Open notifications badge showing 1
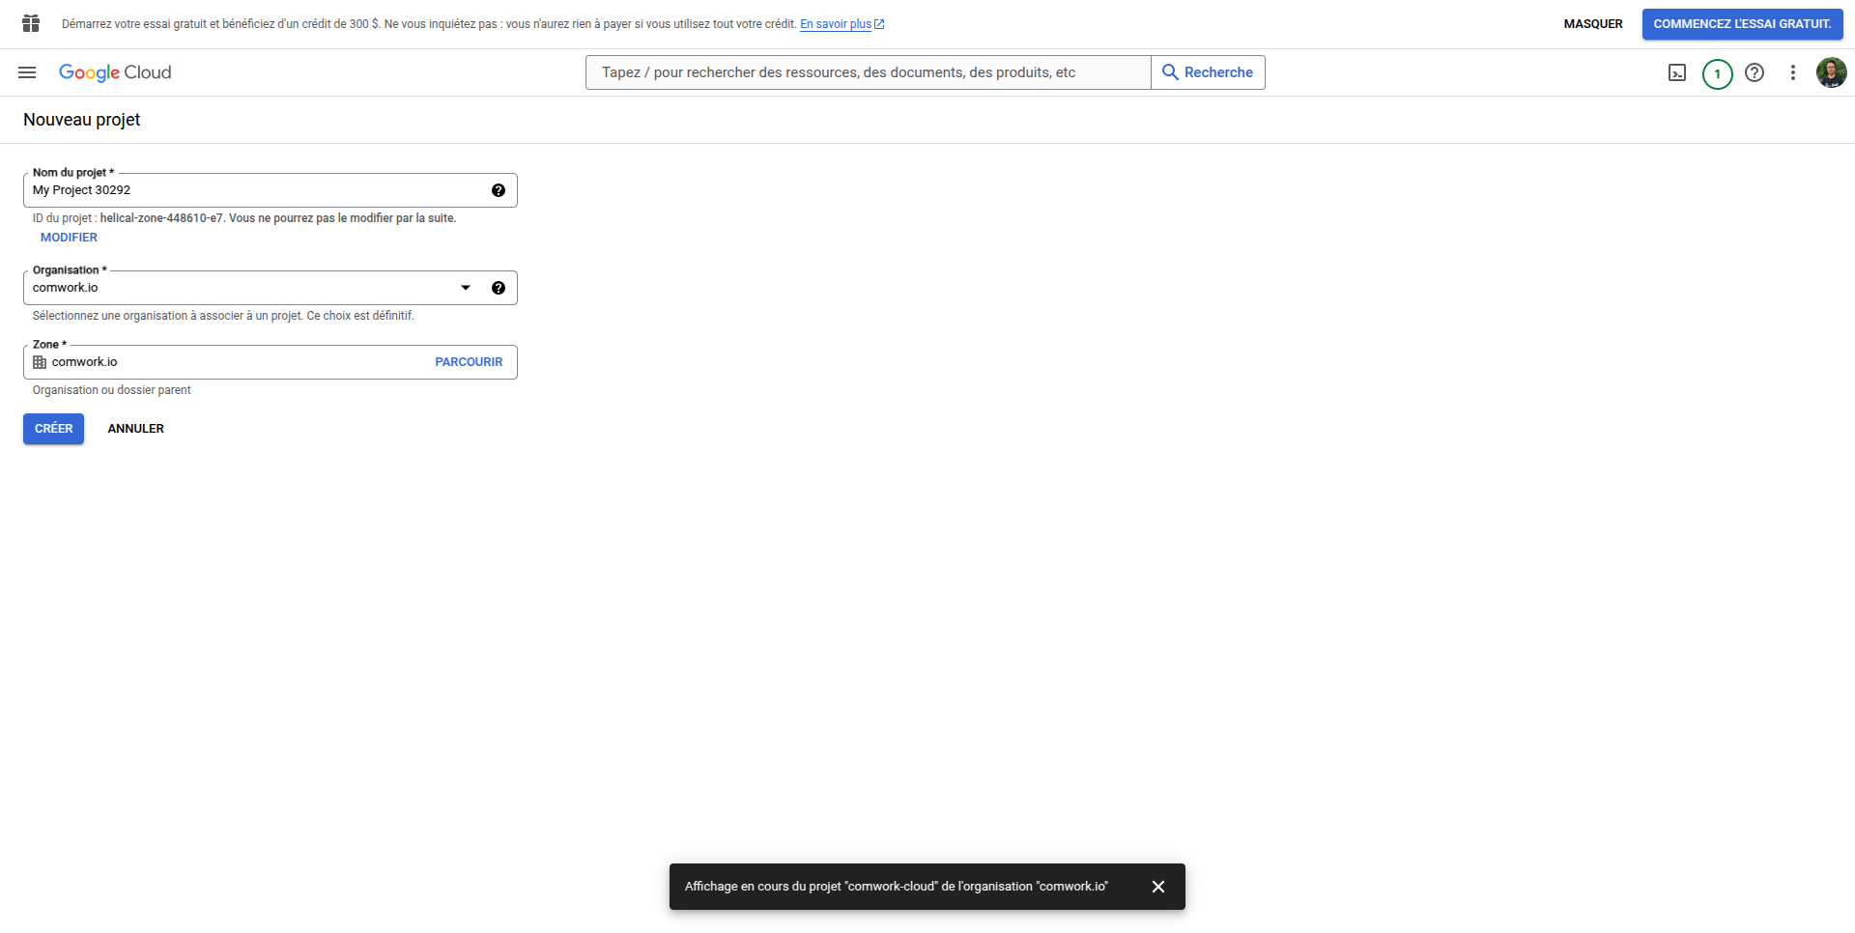 [x=1717, y=73]
